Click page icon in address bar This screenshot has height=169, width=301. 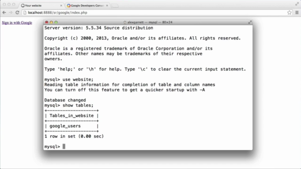click(25, 13)
